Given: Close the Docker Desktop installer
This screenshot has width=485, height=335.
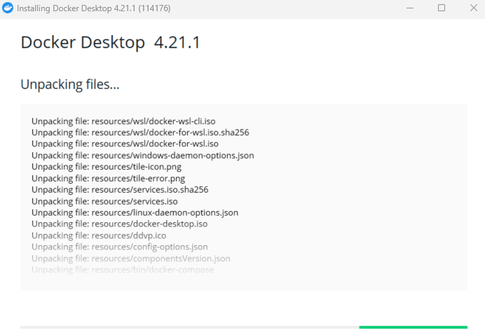Looking at the screenshot, I should point(473,8).
